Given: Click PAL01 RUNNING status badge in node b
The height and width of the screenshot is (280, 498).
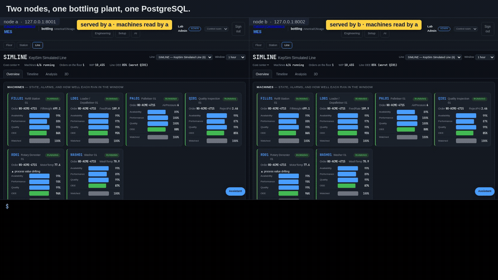Looking at the screenshot, I should click(420, 99).
